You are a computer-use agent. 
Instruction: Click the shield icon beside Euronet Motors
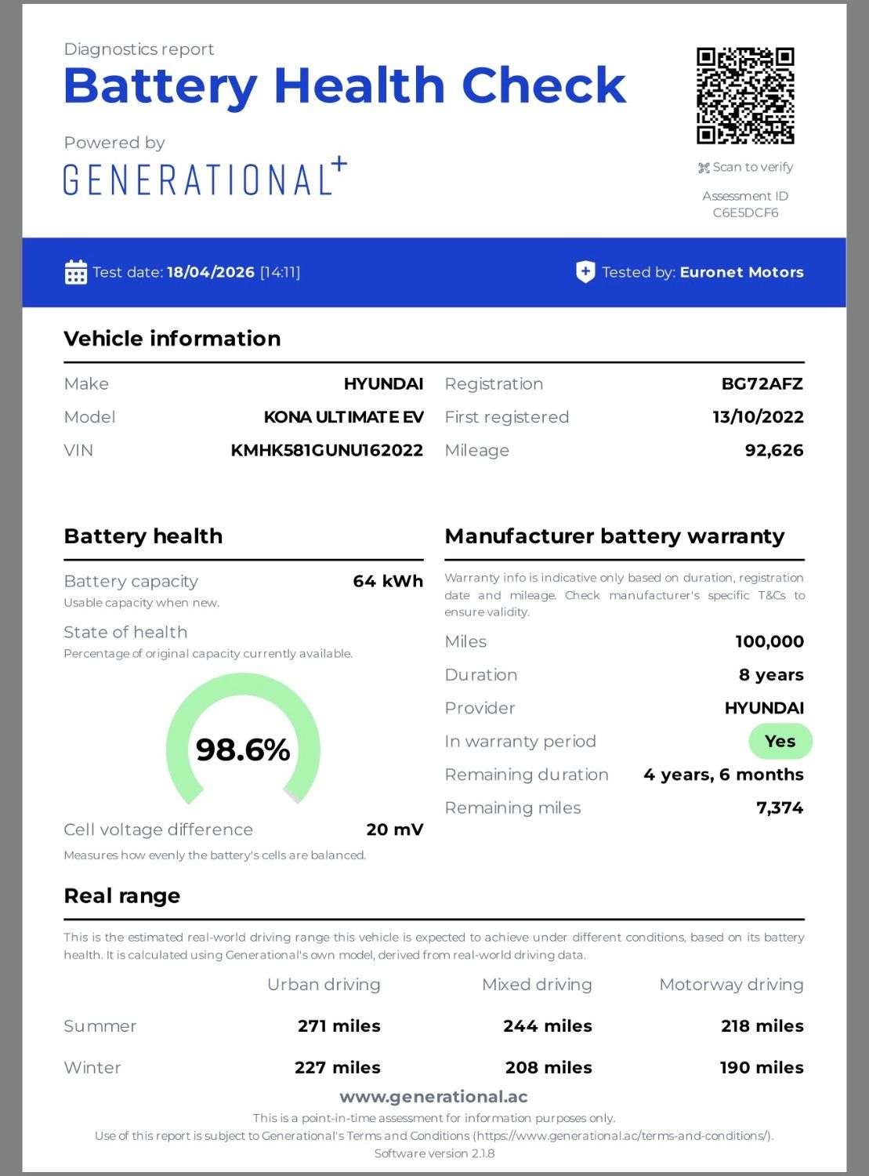click(x=585, y=272)
